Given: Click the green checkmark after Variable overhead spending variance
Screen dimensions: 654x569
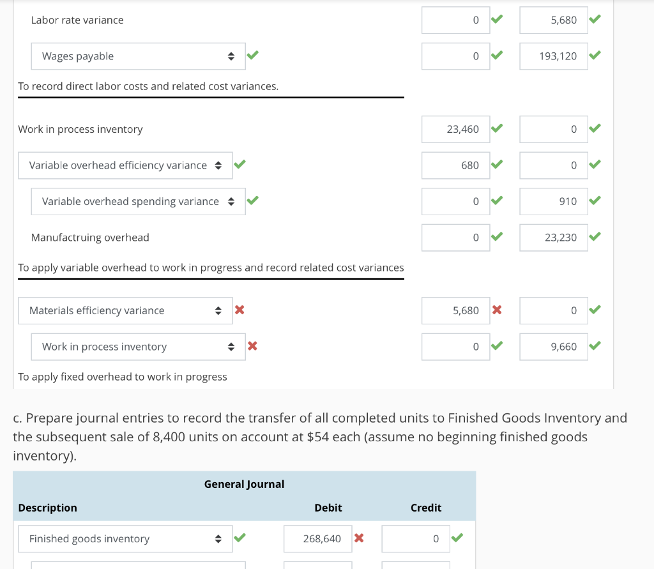Looking at the screenshot, I should [x=253, y=201].
